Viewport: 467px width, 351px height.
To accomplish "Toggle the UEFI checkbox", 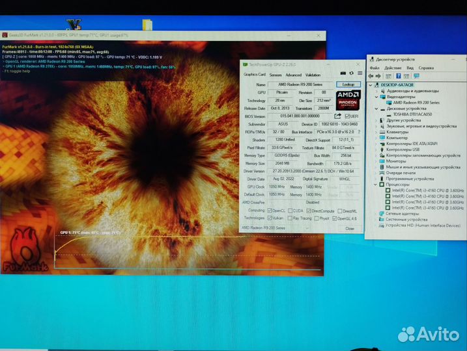I will (x=347, y=116).
